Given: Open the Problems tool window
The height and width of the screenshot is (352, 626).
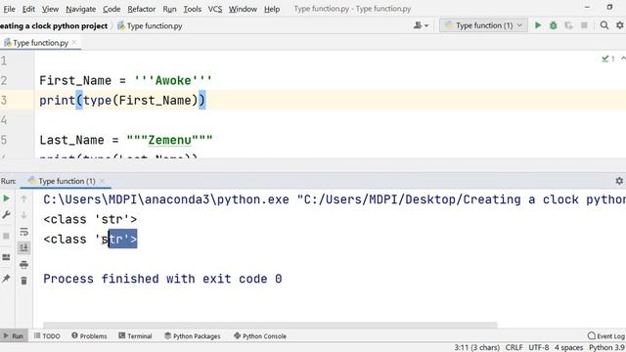Looking at the screenshot, I should point(89,336).
